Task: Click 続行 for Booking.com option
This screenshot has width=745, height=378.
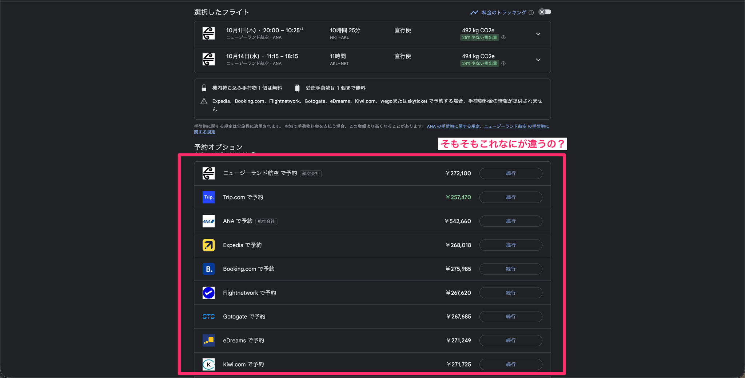Action: [511, 269]
